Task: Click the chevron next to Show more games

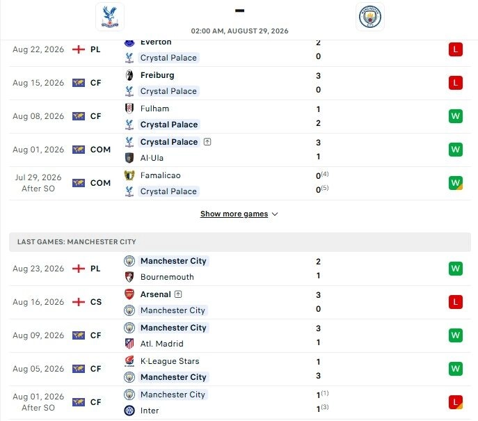Action: 275,214
